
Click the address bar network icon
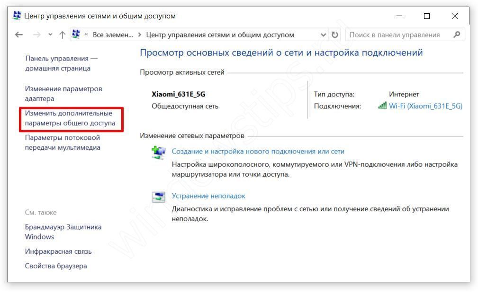pyautogui.click(x=76, y=34)
